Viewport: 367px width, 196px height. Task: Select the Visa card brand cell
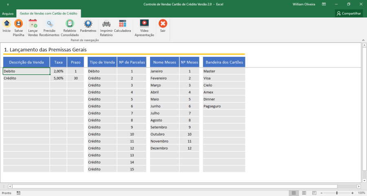pyautogui.click(x=224, y=78)
